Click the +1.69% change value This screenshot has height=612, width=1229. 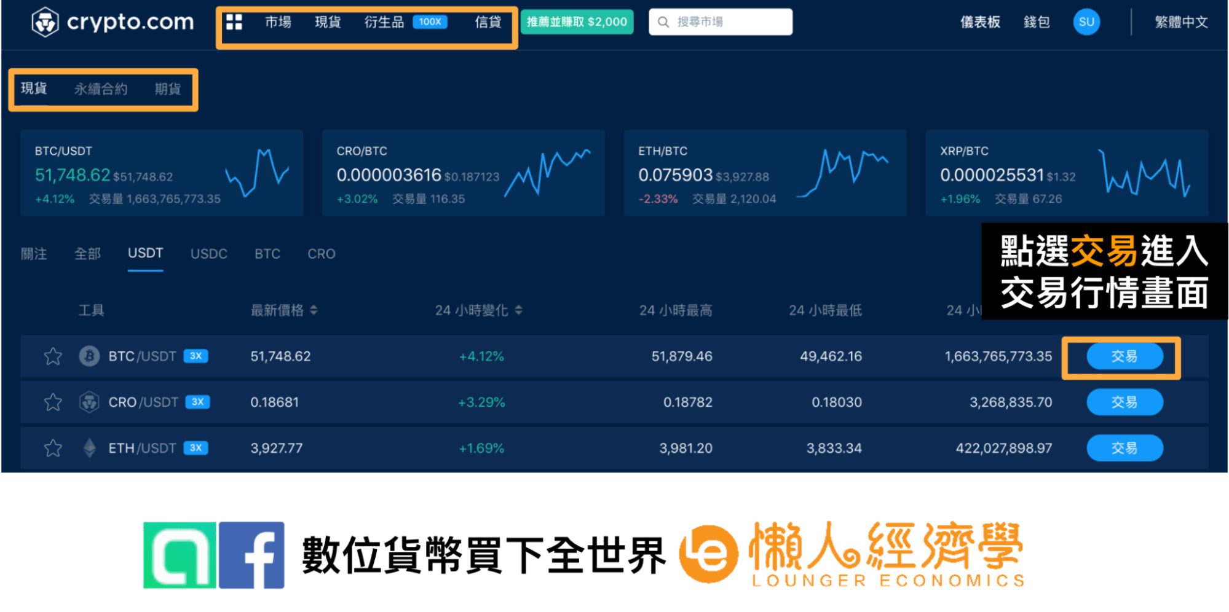[x=481, y=449]
